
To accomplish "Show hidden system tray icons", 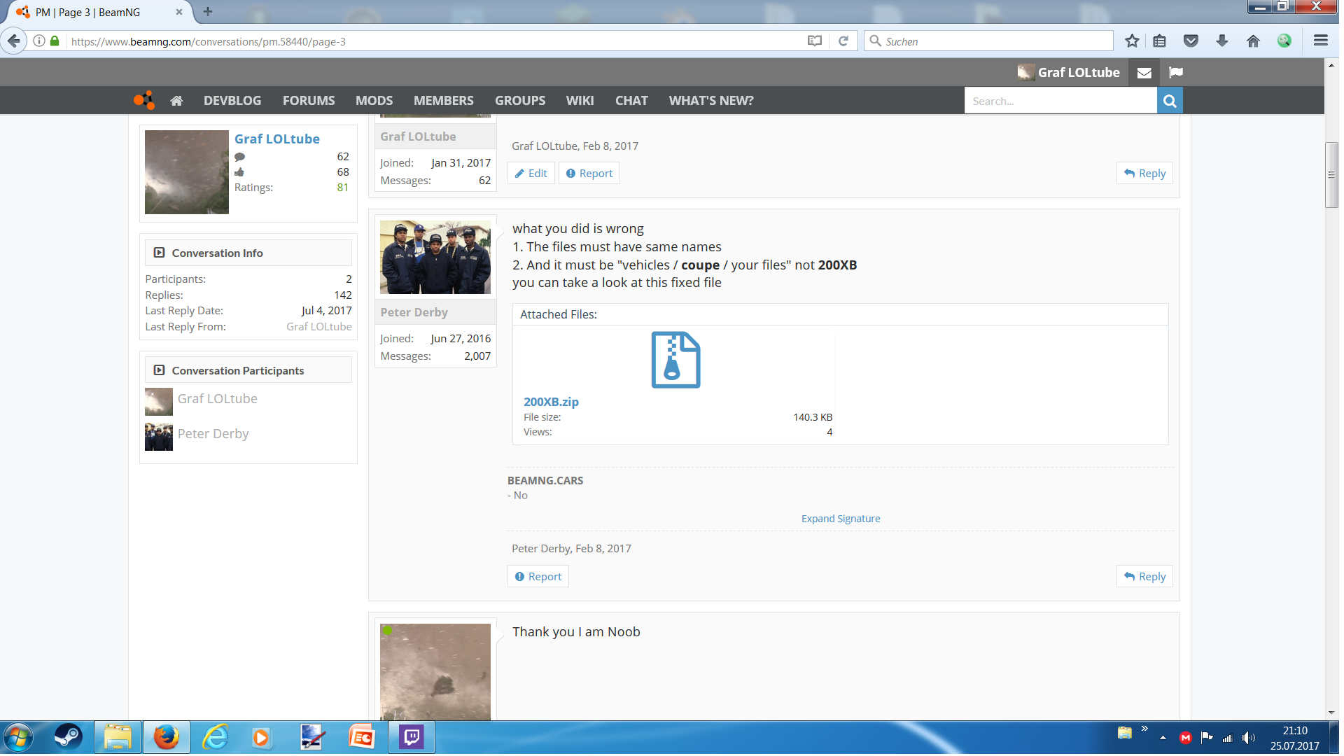I will pyautogui.click(x=1163, y=738).
